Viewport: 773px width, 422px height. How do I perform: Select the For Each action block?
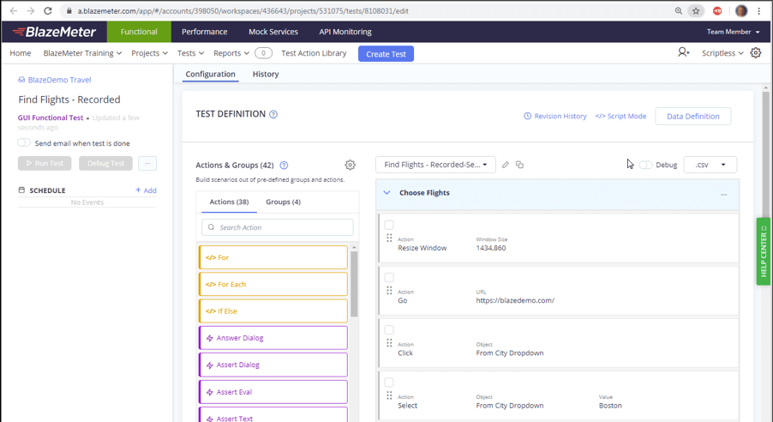coord(273,284)
